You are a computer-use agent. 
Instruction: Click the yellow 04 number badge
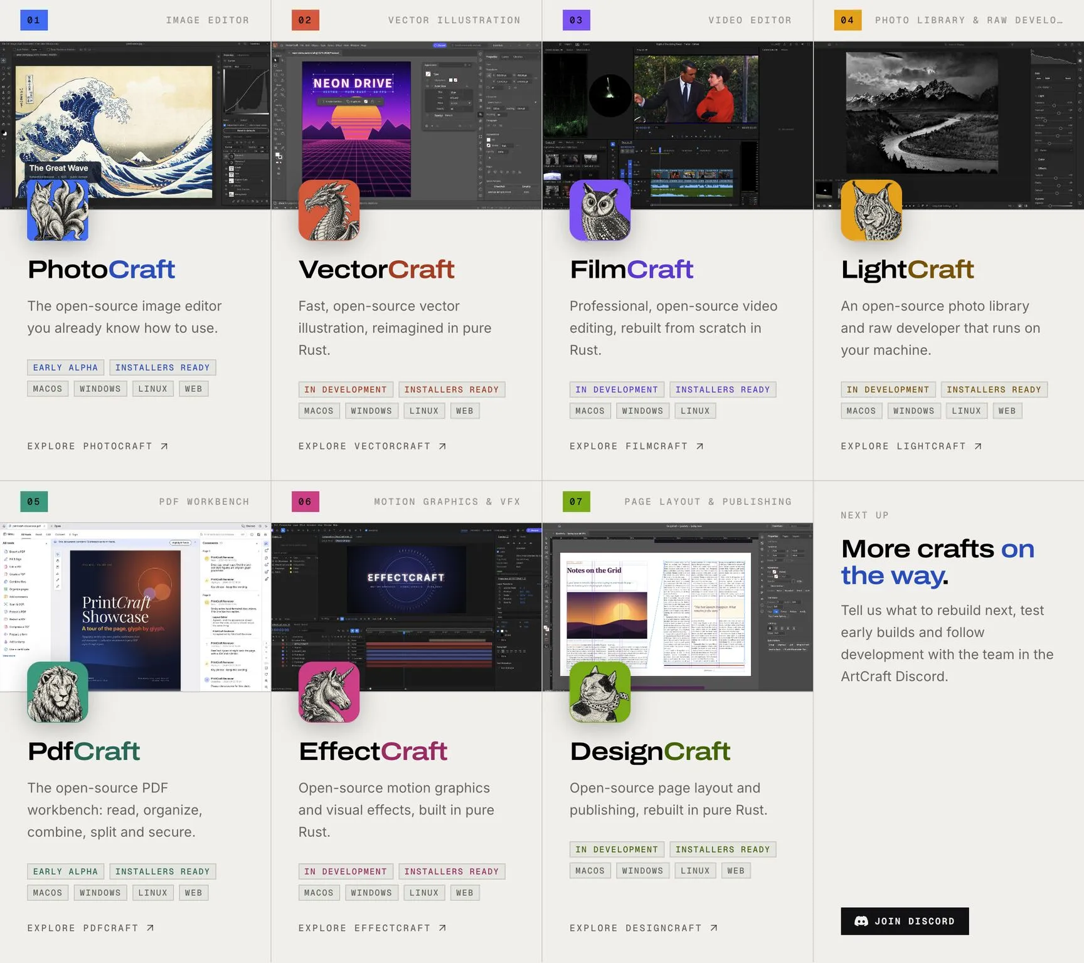[848, 20]
